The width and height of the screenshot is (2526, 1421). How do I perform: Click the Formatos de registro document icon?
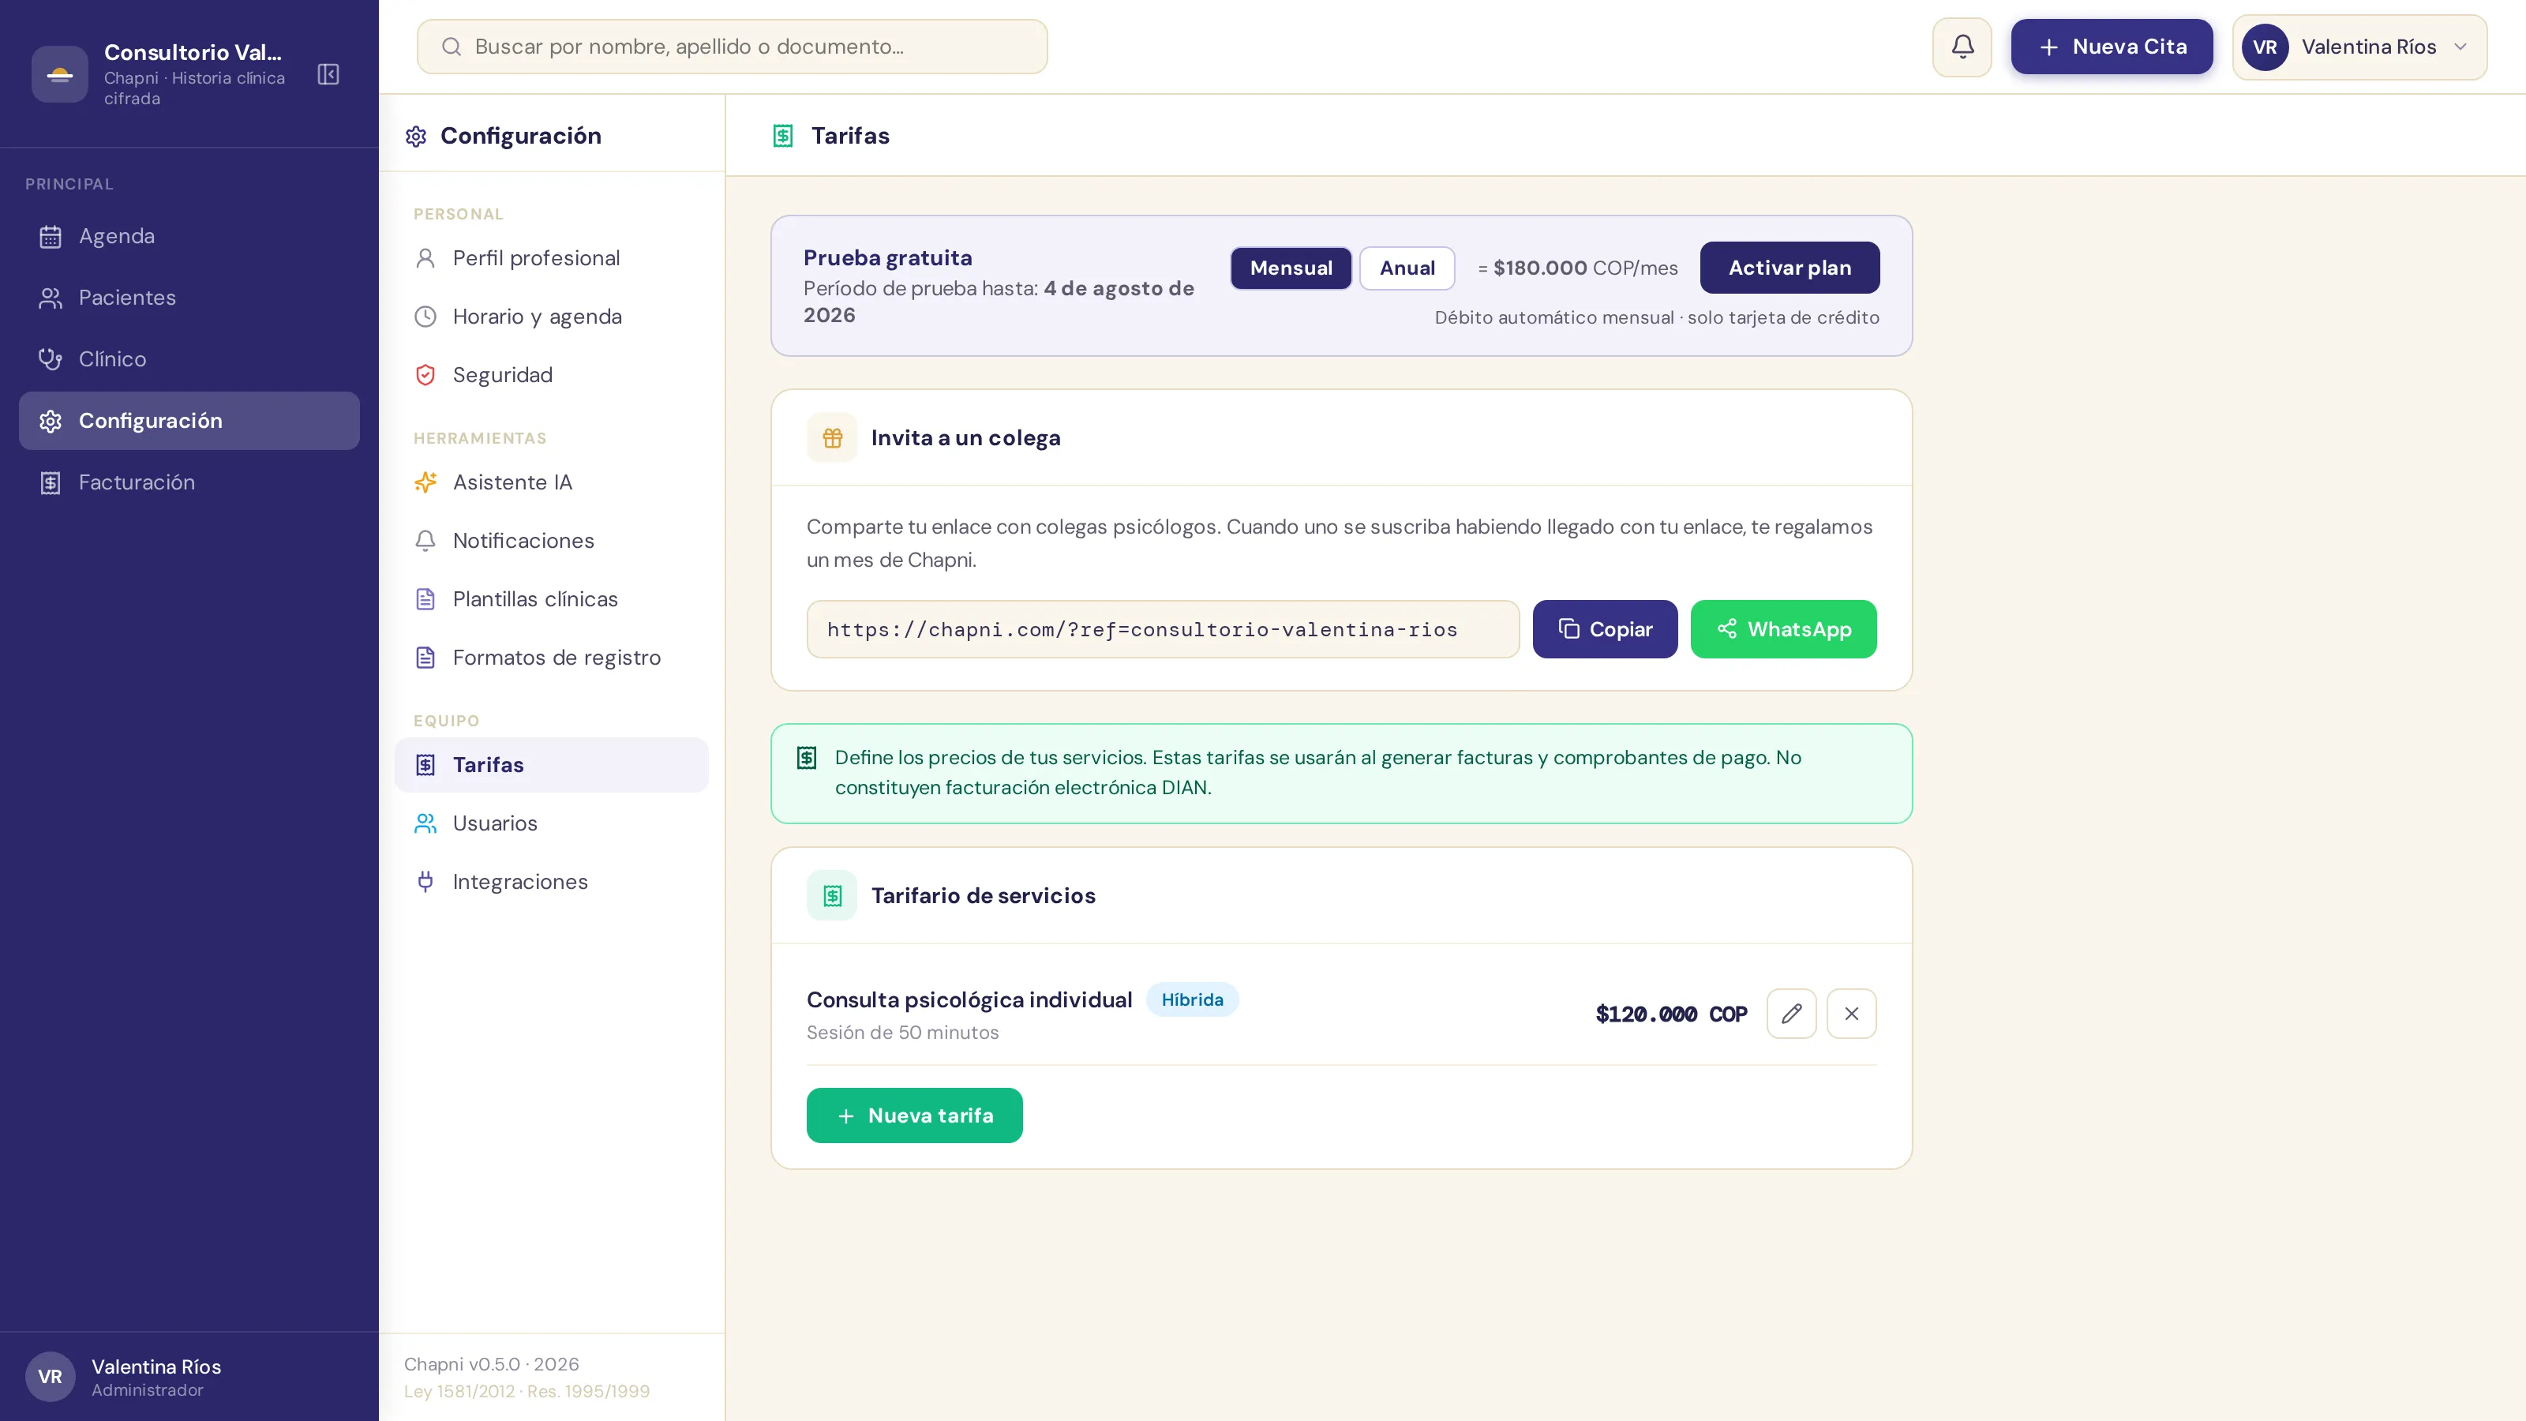click(x=425, y=657)
